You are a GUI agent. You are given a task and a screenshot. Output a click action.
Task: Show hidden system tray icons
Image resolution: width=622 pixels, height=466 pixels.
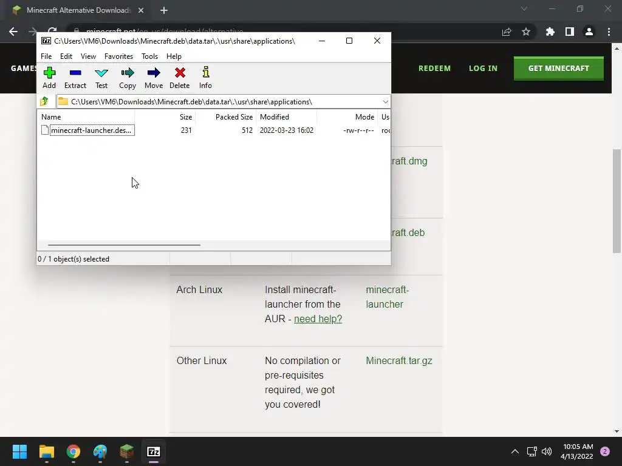(x=515, y=451)
